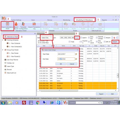Viewport: 120px width, 120px height.
Task: Click the Download button
Action: (x=115, y=42)
